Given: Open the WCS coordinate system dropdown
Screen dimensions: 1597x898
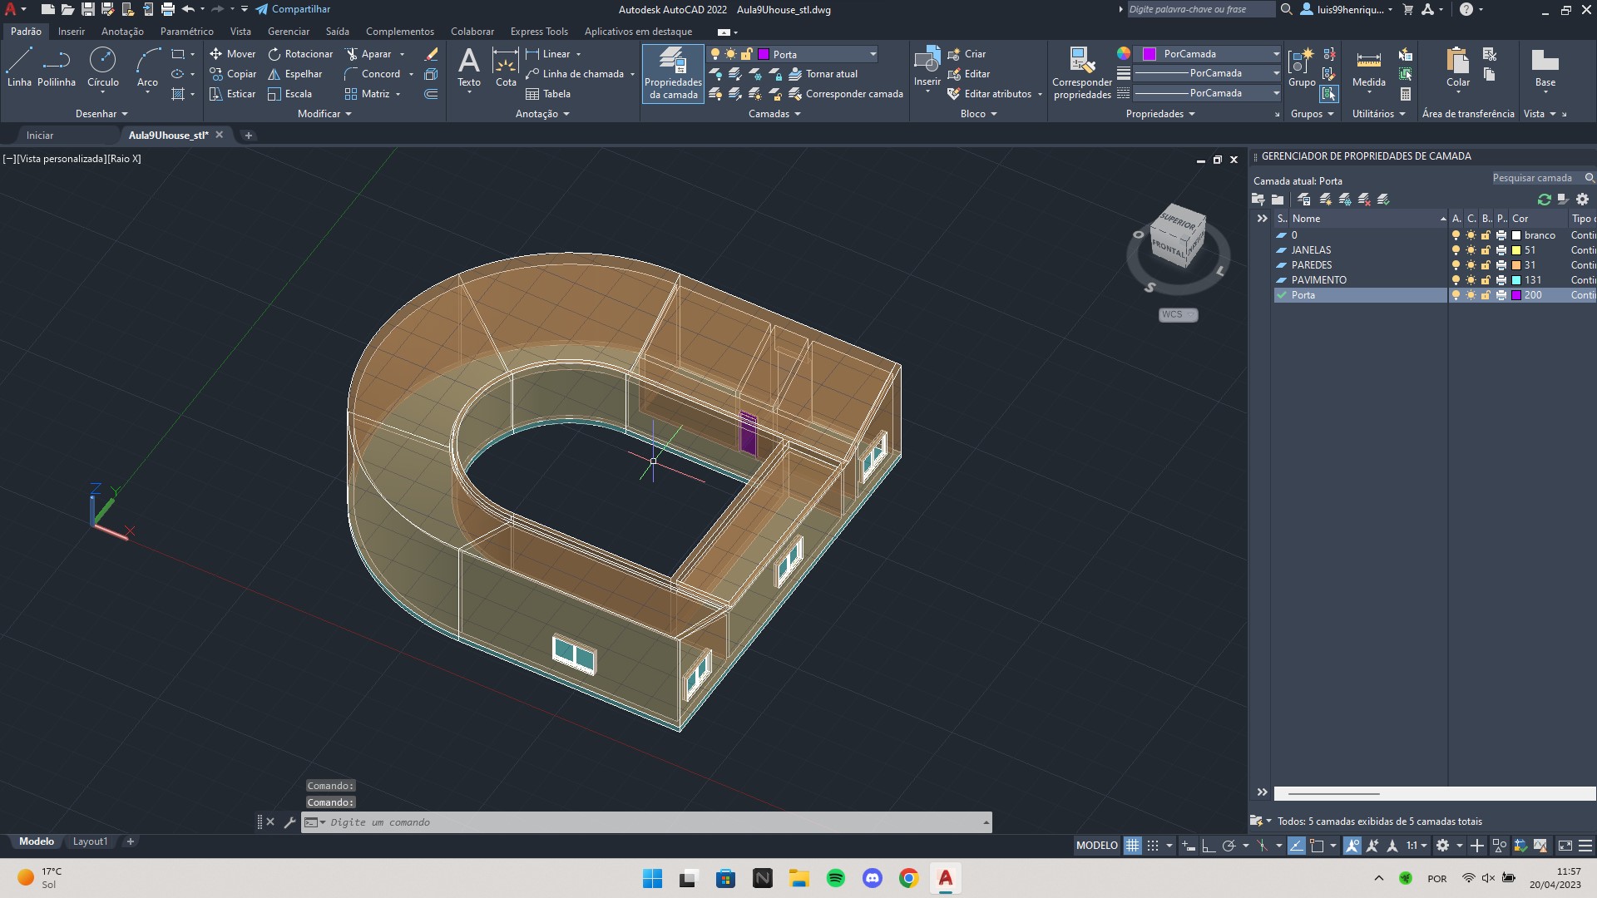Looking at the screenshot, I should 1179,314.
